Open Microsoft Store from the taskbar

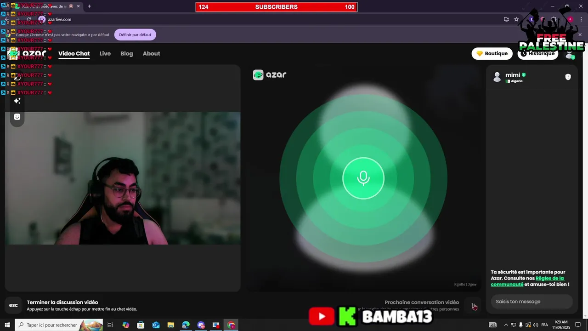(x=141, y=325)
